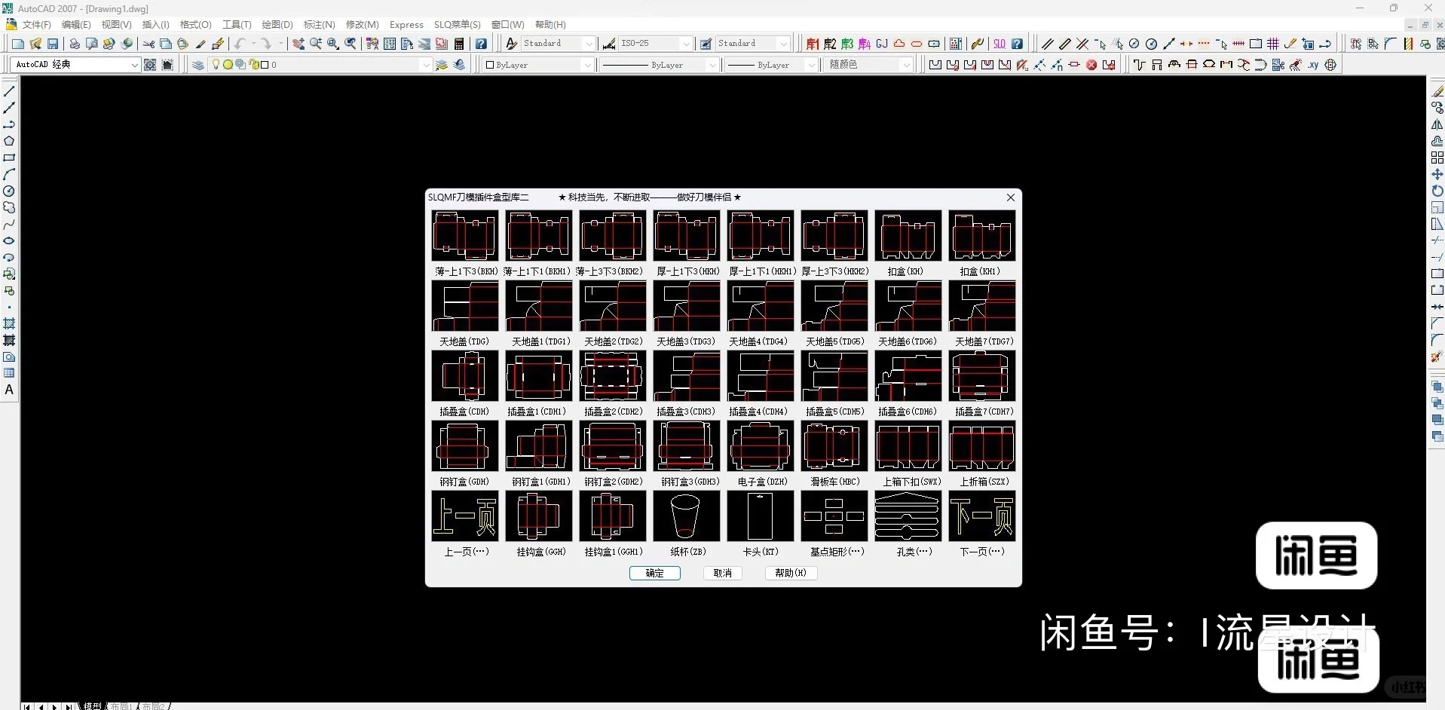This screenshot has width=1445, height=710.
Task: Expand the layer list dropdown arrow
Action: [426, 65]
